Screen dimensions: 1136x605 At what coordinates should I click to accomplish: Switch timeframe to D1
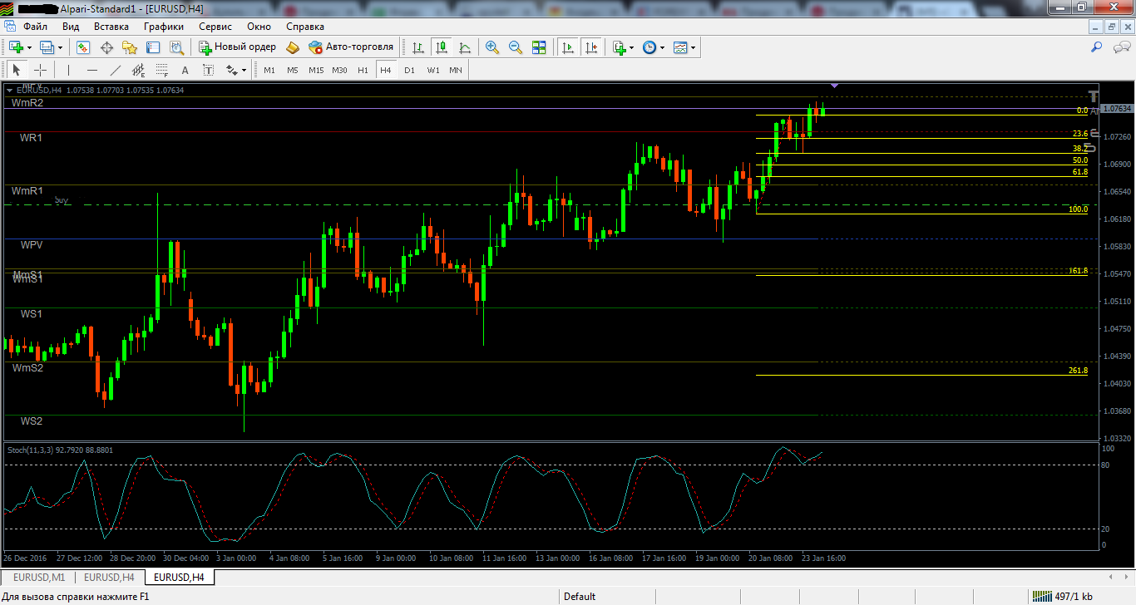coord(409,70)
